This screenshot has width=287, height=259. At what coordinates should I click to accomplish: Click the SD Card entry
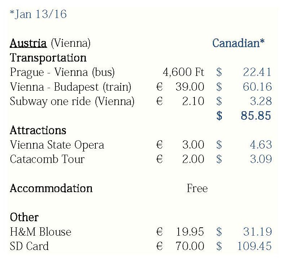coord(29,246)
